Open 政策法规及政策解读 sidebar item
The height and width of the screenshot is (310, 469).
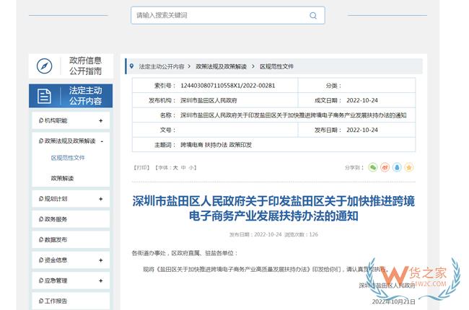(x=70, y=141)
